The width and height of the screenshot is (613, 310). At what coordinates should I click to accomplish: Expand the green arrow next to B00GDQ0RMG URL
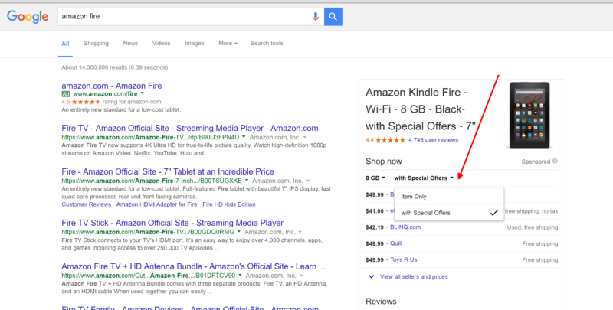pyautogui.click(x=239, y=231)
